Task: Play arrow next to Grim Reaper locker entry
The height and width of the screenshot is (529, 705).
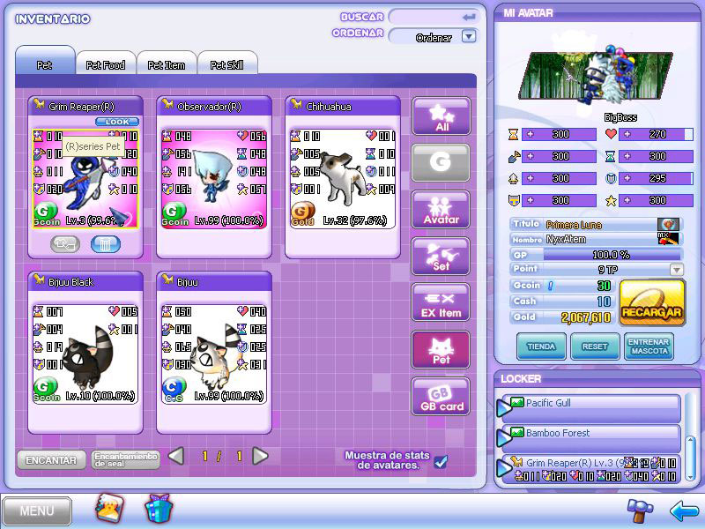Action: coord(503,468)
